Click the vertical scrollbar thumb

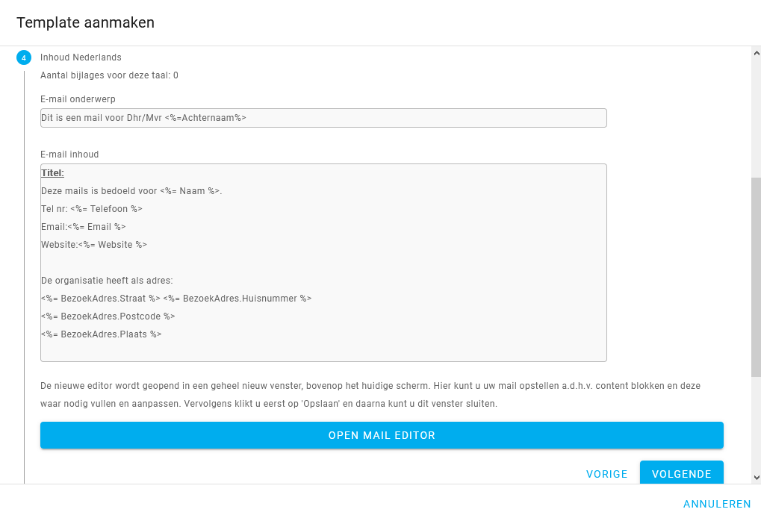coord(757,277)
